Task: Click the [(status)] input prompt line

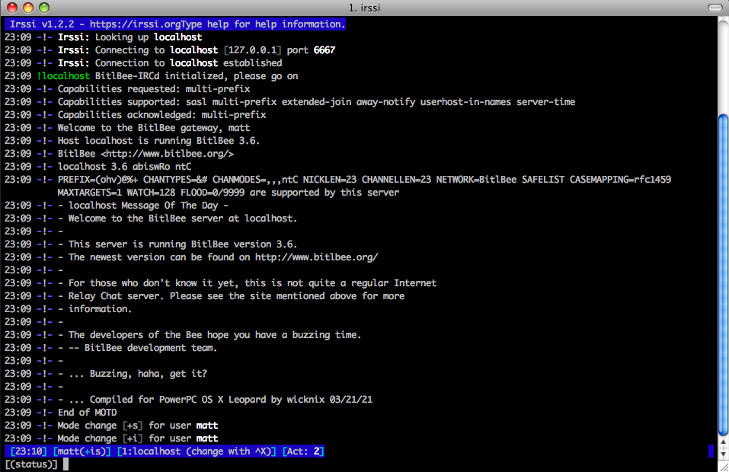Action: tap(359, 464)
